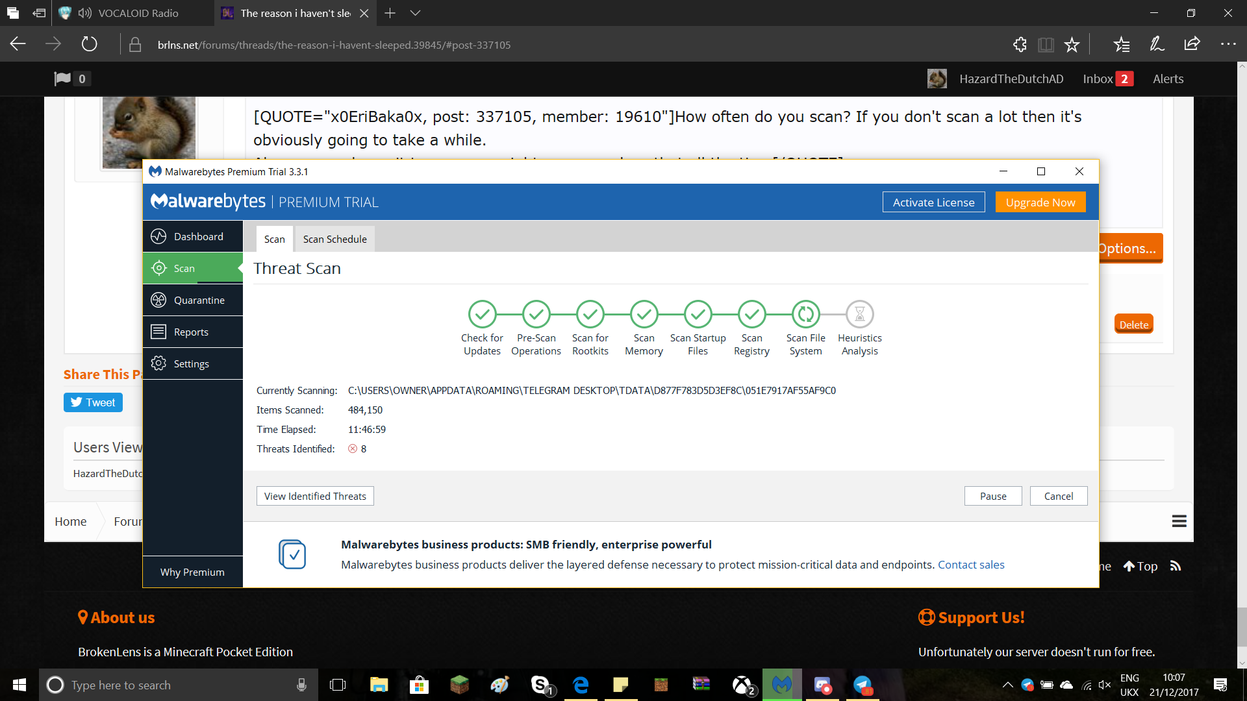Image resolution: width=1247 pixels, height=701 pixels.
Task: Click Windows Start button
Action: 19,685
